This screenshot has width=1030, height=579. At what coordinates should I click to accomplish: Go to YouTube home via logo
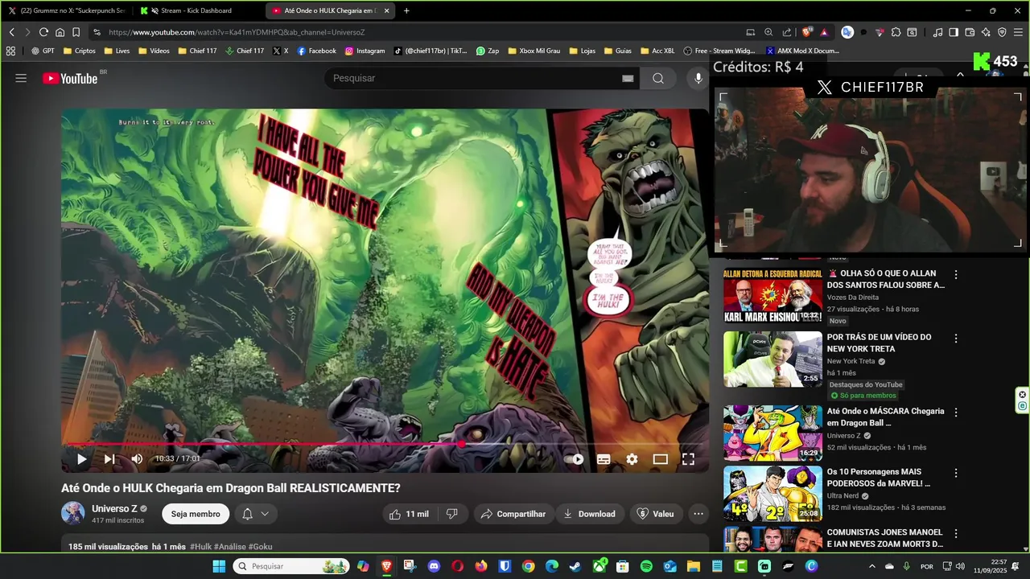click(70, 78)
